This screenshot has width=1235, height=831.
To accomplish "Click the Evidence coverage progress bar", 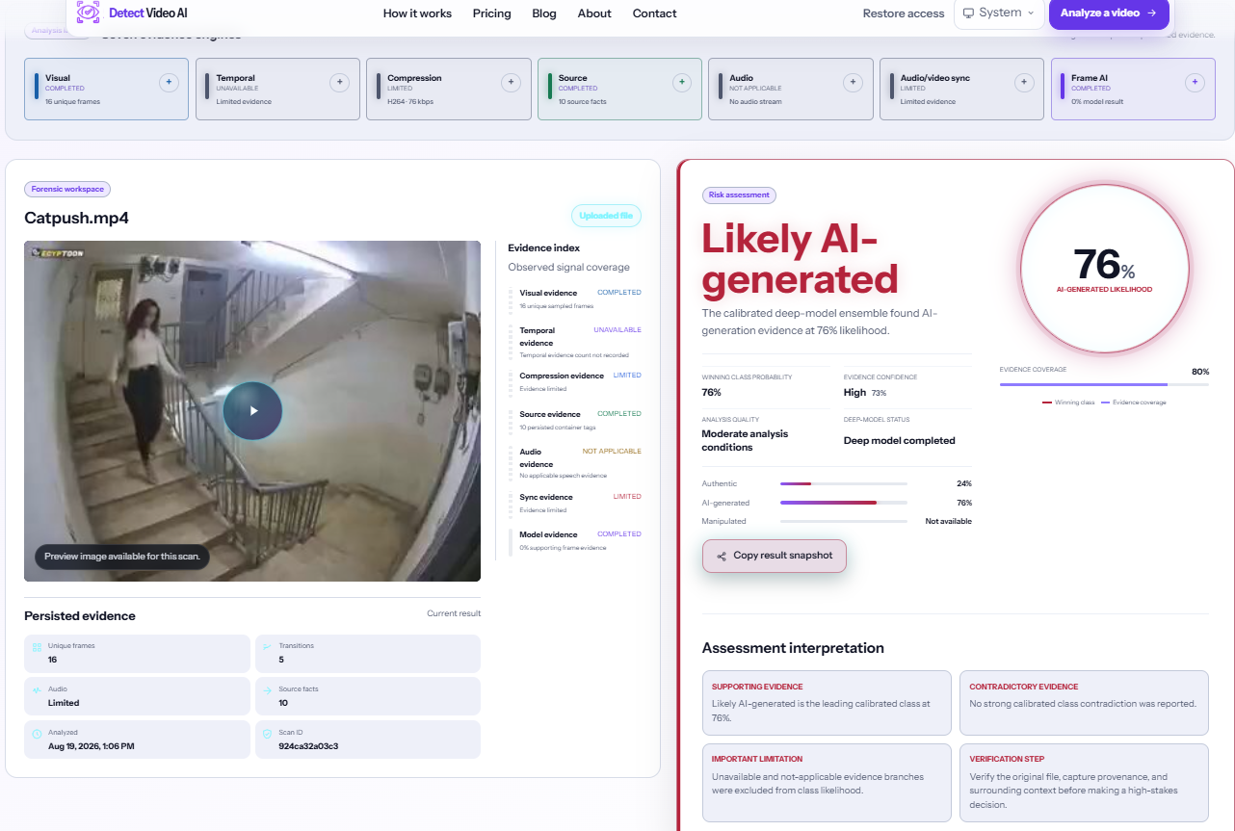I will pos(1104,384).
